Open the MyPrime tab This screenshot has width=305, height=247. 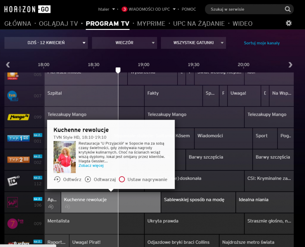(151, 23)
